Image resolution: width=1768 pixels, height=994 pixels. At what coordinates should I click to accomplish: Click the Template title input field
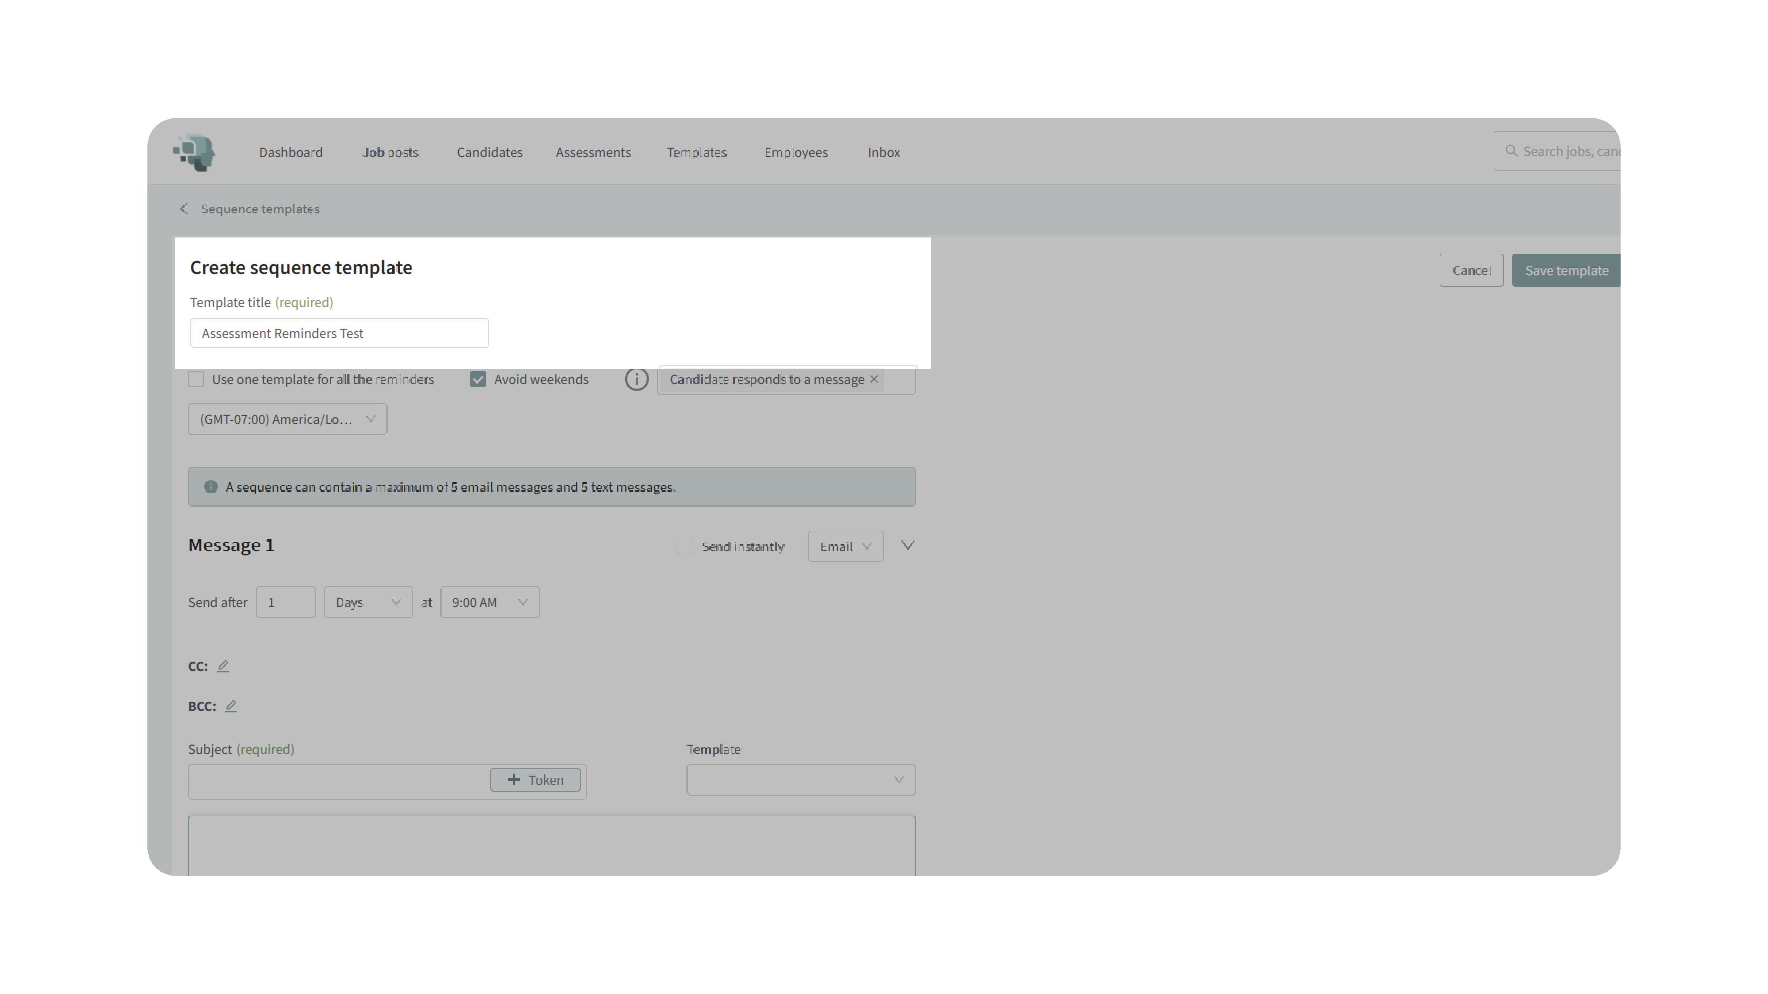point(339,334)
